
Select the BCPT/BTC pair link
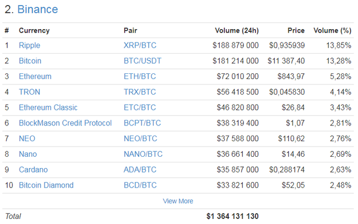pyautogui.click(x=142, y=123)
